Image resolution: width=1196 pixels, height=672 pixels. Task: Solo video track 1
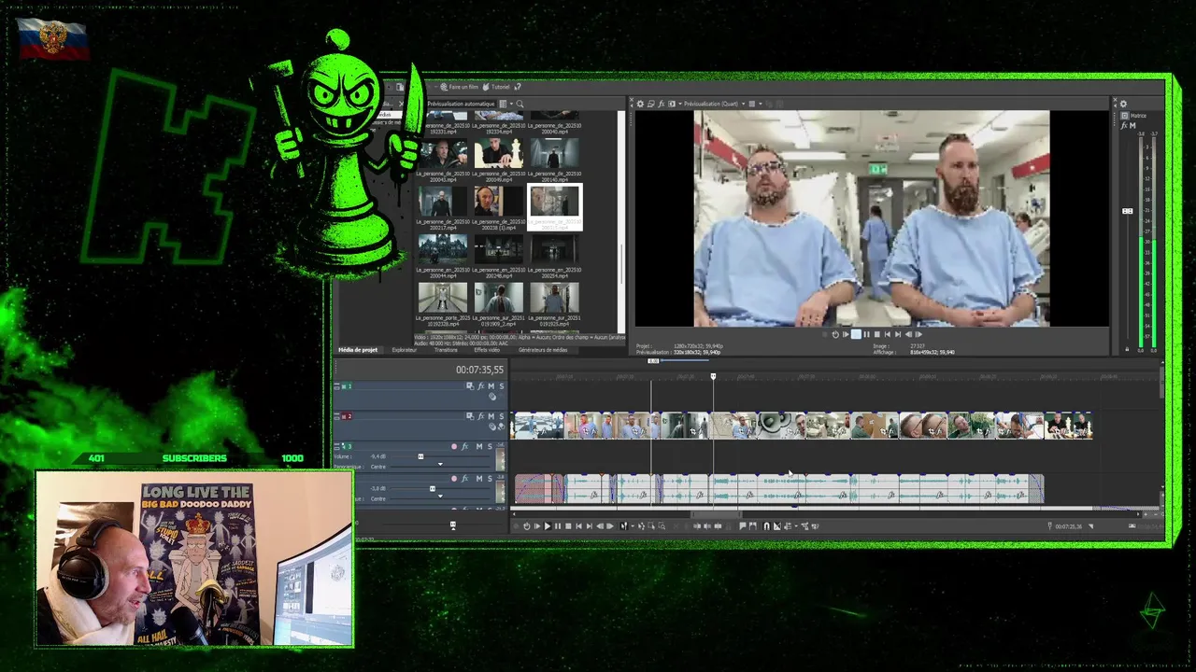pyautogui.click(x=502, y=386)
